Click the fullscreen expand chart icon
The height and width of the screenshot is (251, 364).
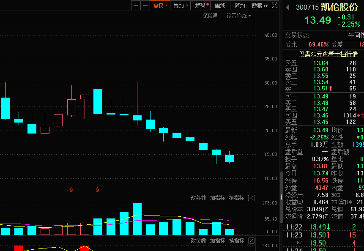pyautogui.click(x=274, y=5)
